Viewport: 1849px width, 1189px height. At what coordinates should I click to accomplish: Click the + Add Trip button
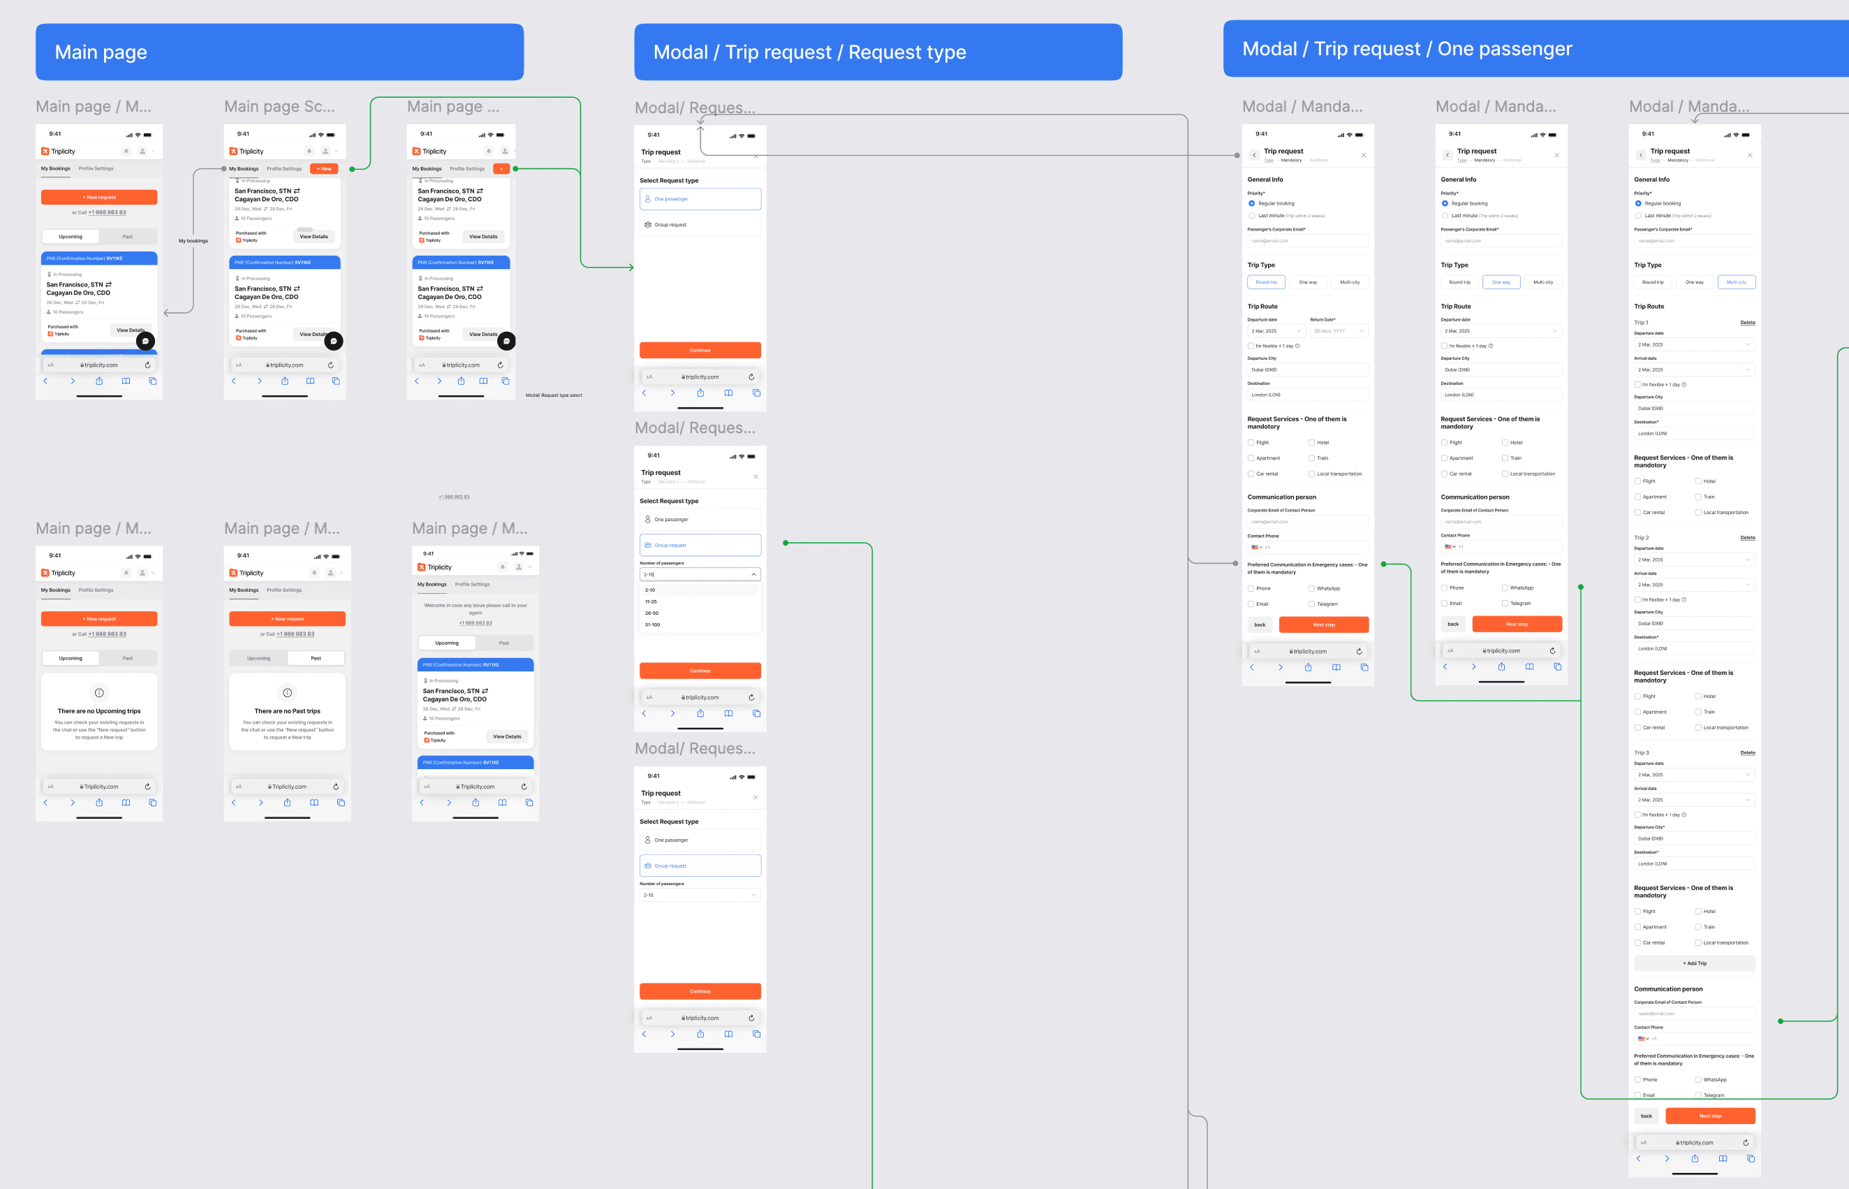point(1694,963)
